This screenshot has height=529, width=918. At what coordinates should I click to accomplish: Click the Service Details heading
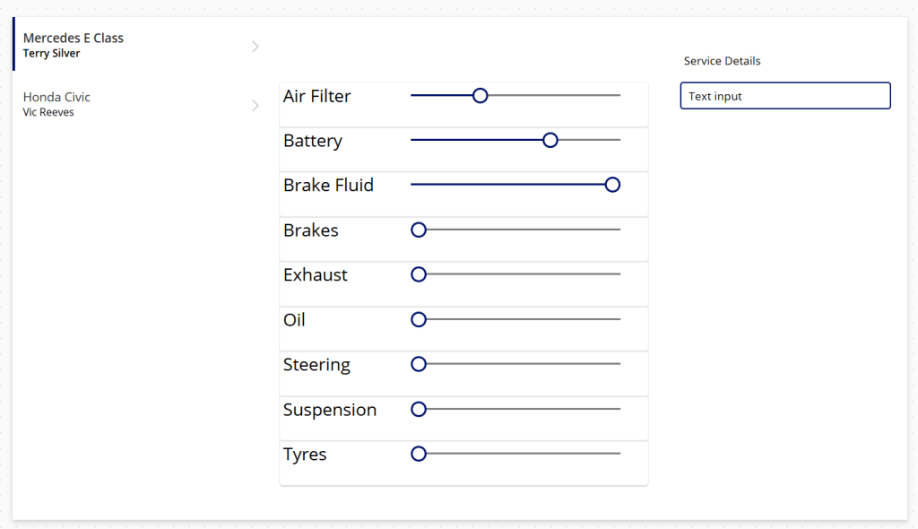point(722,61)
